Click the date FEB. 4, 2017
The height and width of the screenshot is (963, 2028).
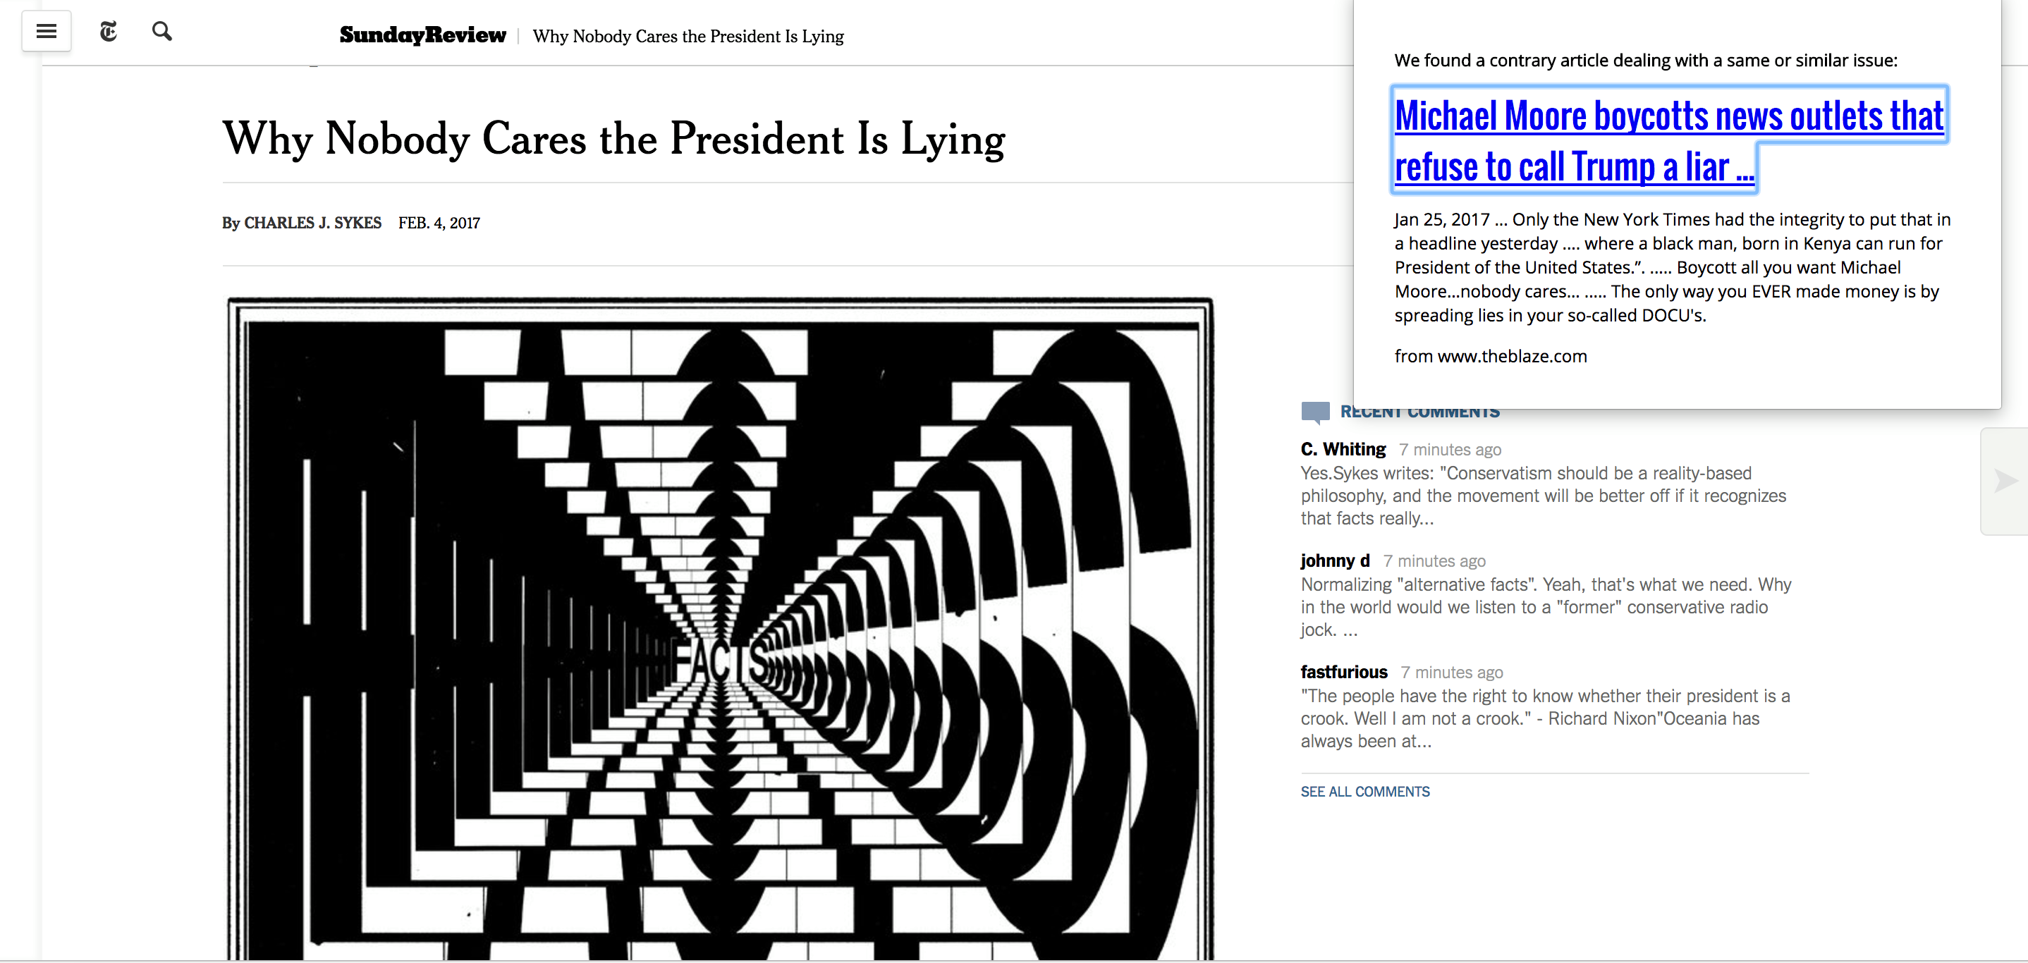[439, 223]
